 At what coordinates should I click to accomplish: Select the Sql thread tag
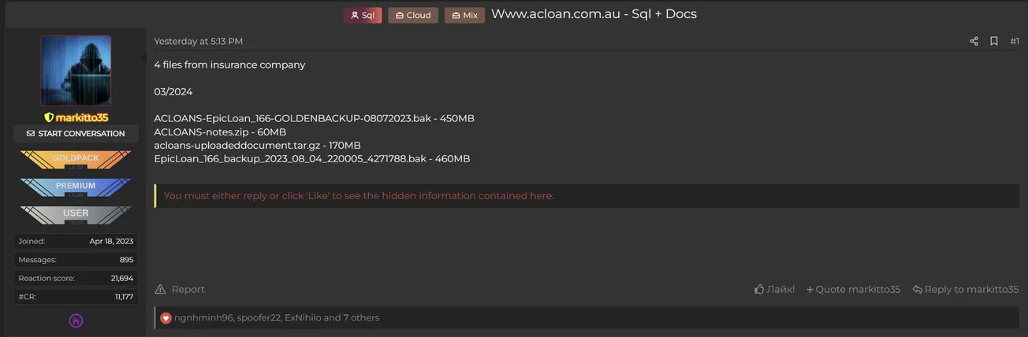[x=363, y=15]
